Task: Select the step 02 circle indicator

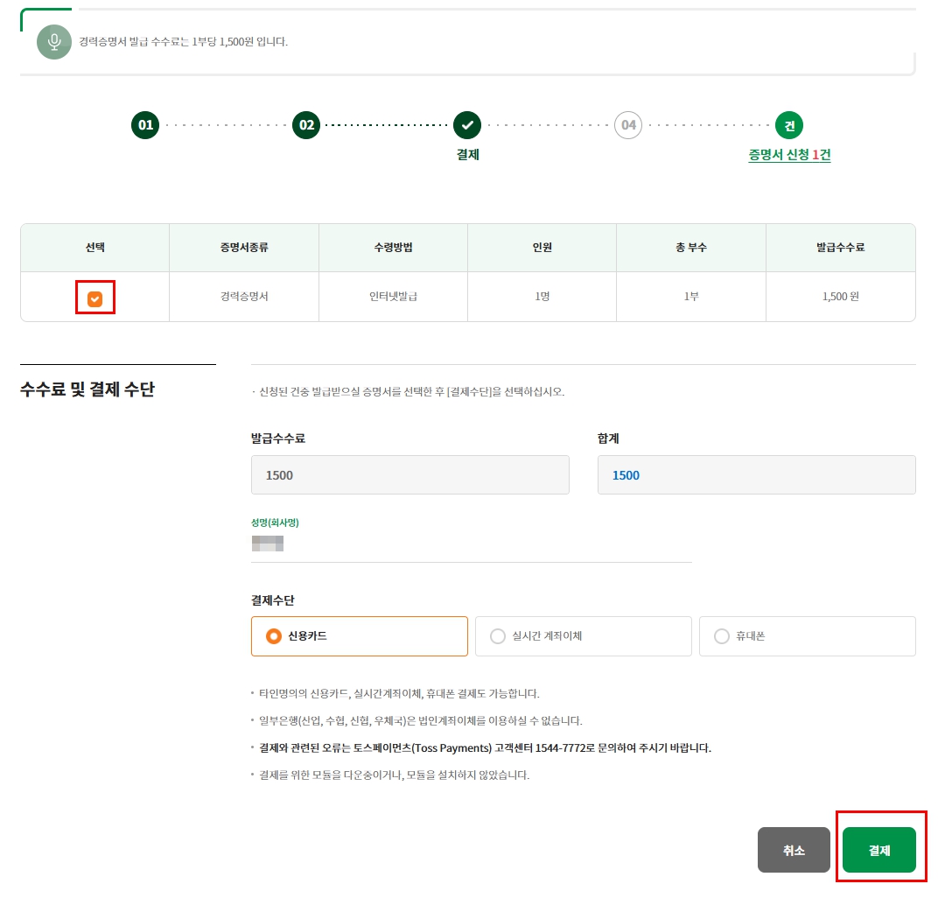Action: 306,124
